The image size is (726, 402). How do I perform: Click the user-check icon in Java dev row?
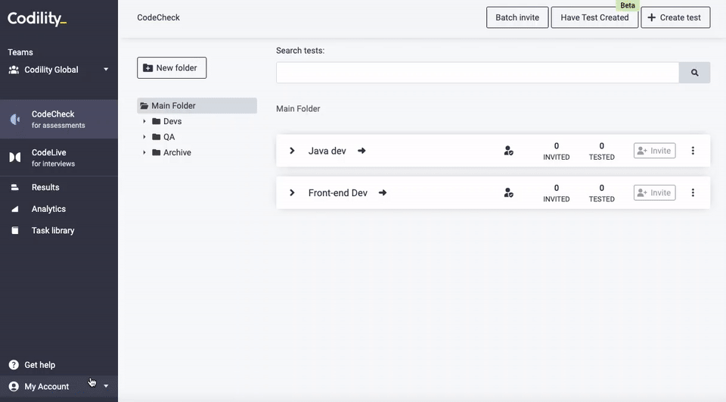[x=508, y=151]
